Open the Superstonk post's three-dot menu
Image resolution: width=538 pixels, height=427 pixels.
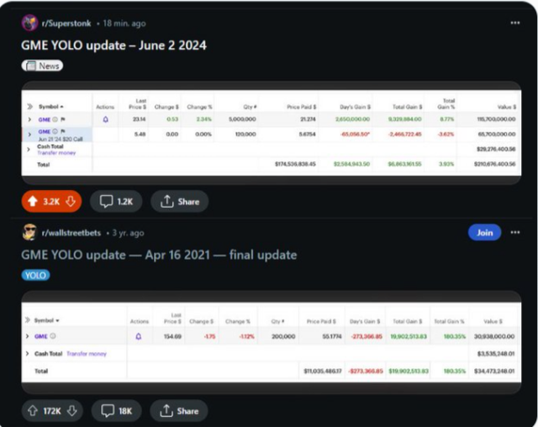pos(514,23)
